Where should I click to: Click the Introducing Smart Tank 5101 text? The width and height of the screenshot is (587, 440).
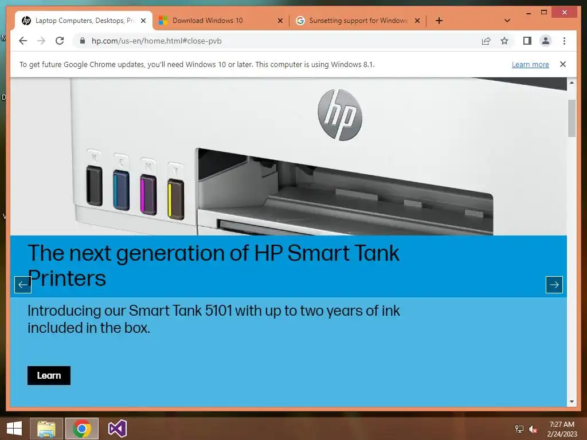(213, 319)
